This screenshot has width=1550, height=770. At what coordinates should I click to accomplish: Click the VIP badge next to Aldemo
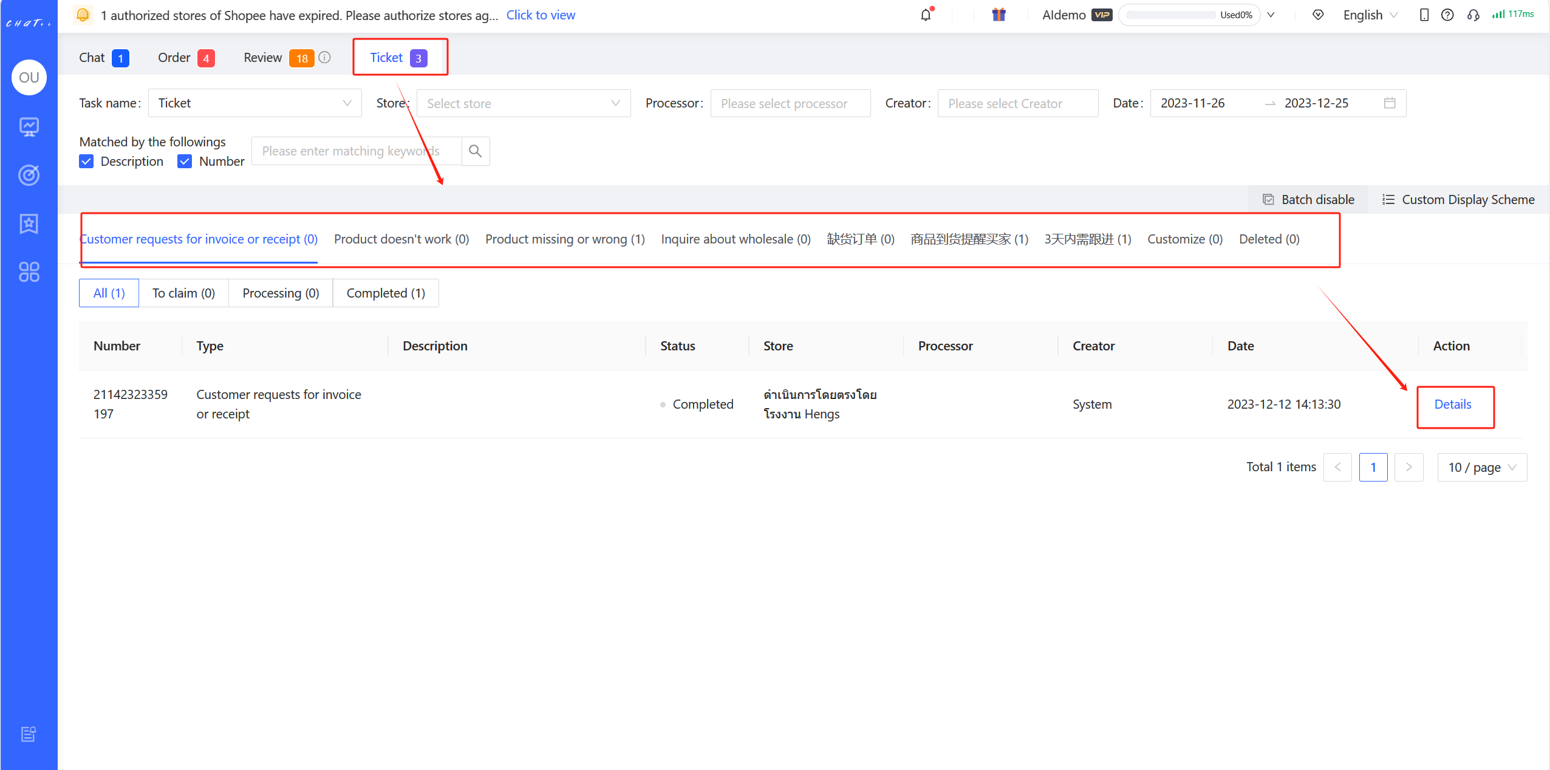coord(1102,15)
